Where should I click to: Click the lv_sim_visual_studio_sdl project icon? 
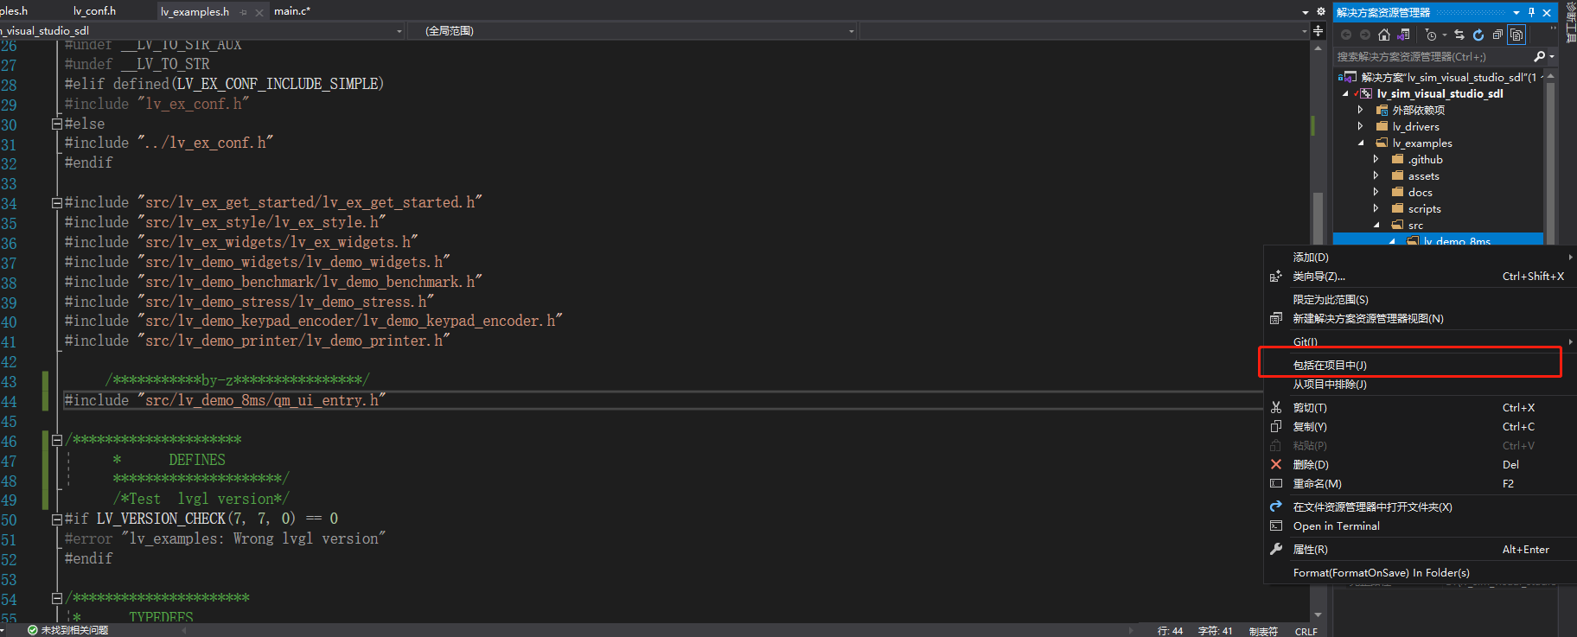[1365, 93]
